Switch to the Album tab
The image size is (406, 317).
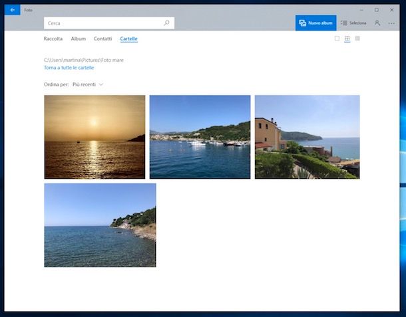pyautogui.click(x=78, y=39)
